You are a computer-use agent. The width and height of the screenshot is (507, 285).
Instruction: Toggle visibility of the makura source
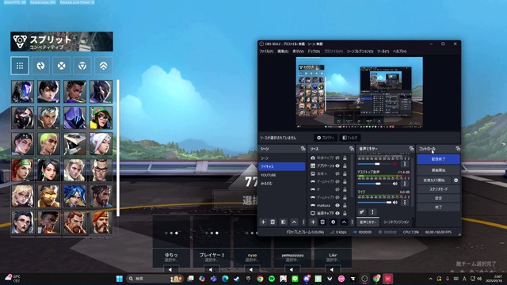pos(337,205)
